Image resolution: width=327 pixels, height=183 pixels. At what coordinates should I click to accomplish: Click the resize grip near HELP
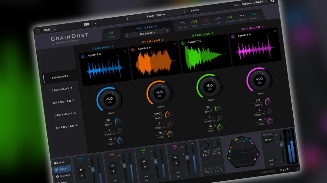[297, 168]
